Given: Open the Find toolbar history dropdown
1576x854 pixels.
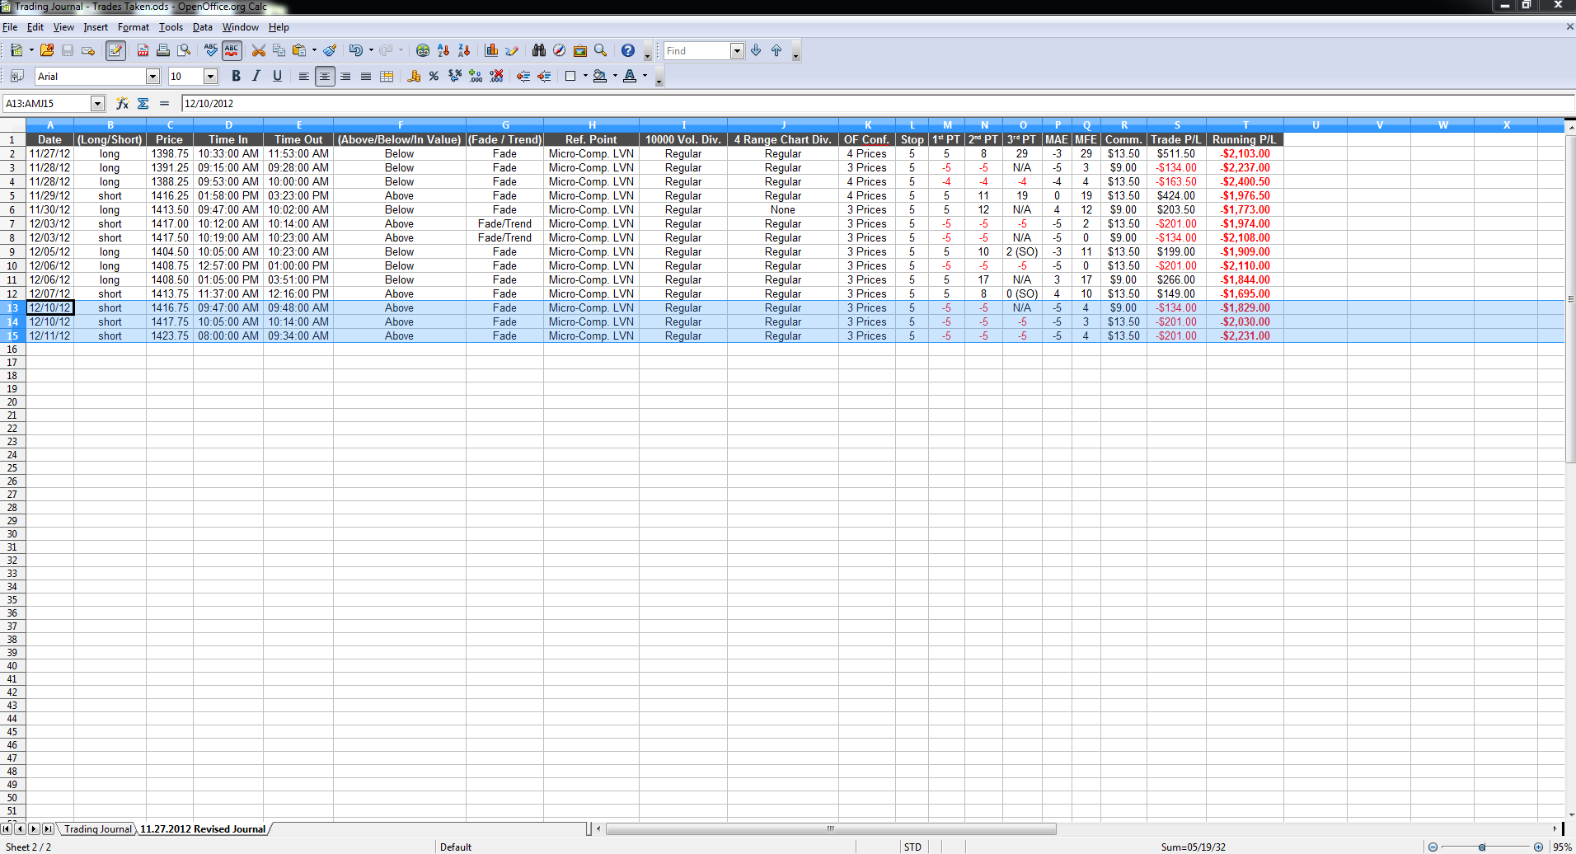Looking at the screenshot, I should 737,51.
